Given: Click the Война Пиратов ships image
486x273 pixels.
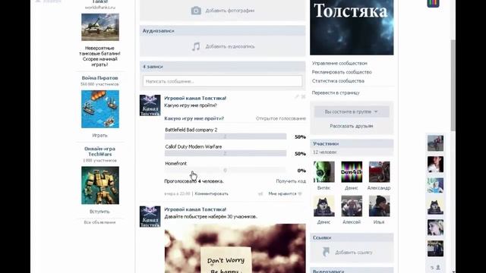Looking at the screenshot, I should pos(100,109).
